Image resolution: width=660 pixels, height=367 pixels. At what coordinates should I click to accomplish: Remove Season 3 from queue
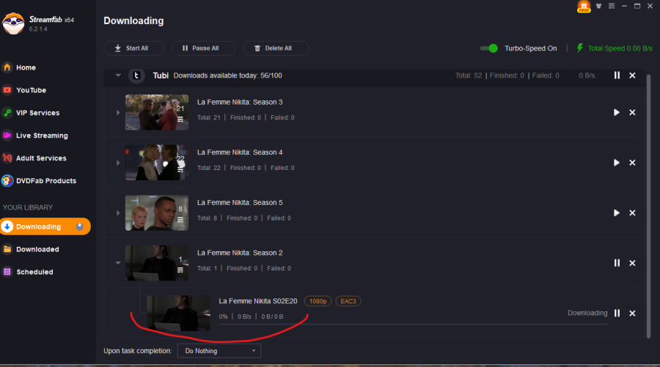coord(632,112)
